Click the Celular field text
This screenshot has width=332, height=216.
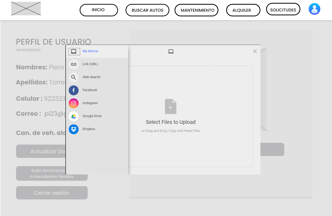point(41,99)
